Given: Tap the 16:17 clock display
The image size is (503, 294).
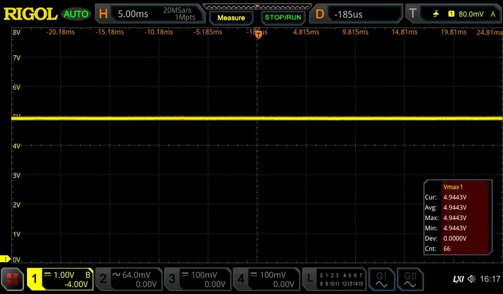Looking at the screenshot, I should (x=490, y=279).
